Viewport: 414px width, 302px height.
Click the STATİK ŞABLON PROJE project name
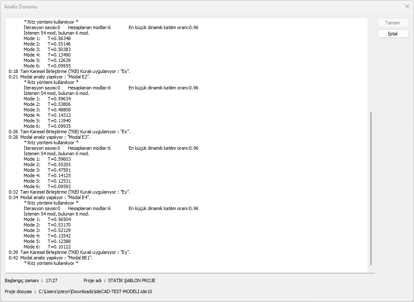tap(132, 280)
